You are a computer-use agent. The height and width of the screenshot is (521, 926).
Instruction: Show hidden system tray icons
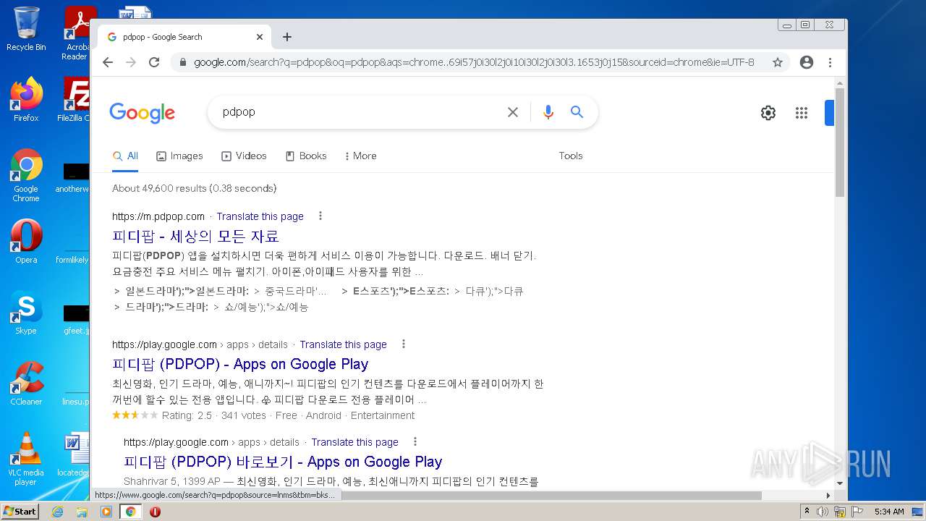click(807, 512)
